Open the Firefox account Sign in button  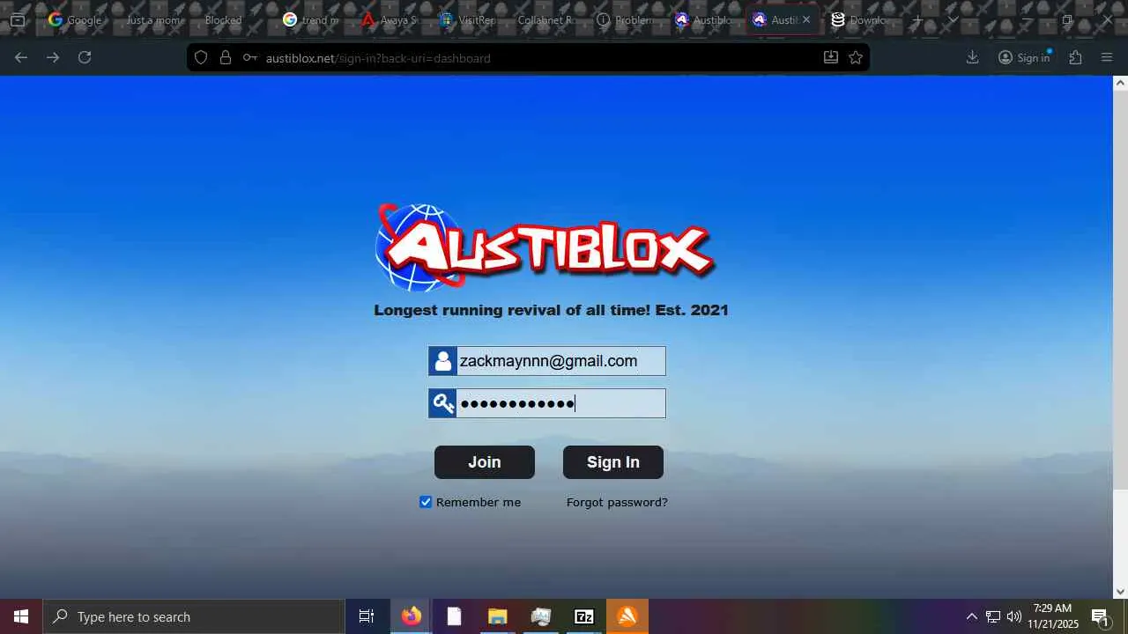pos(1024,57)
